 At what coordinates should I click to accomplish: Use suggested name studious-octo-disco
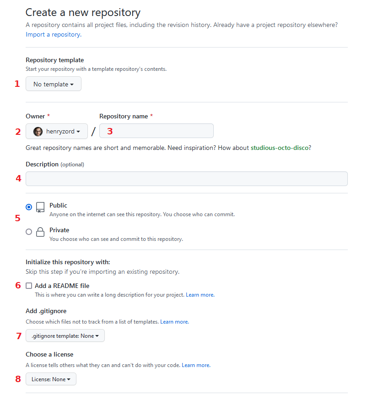[x=279, y=148]
